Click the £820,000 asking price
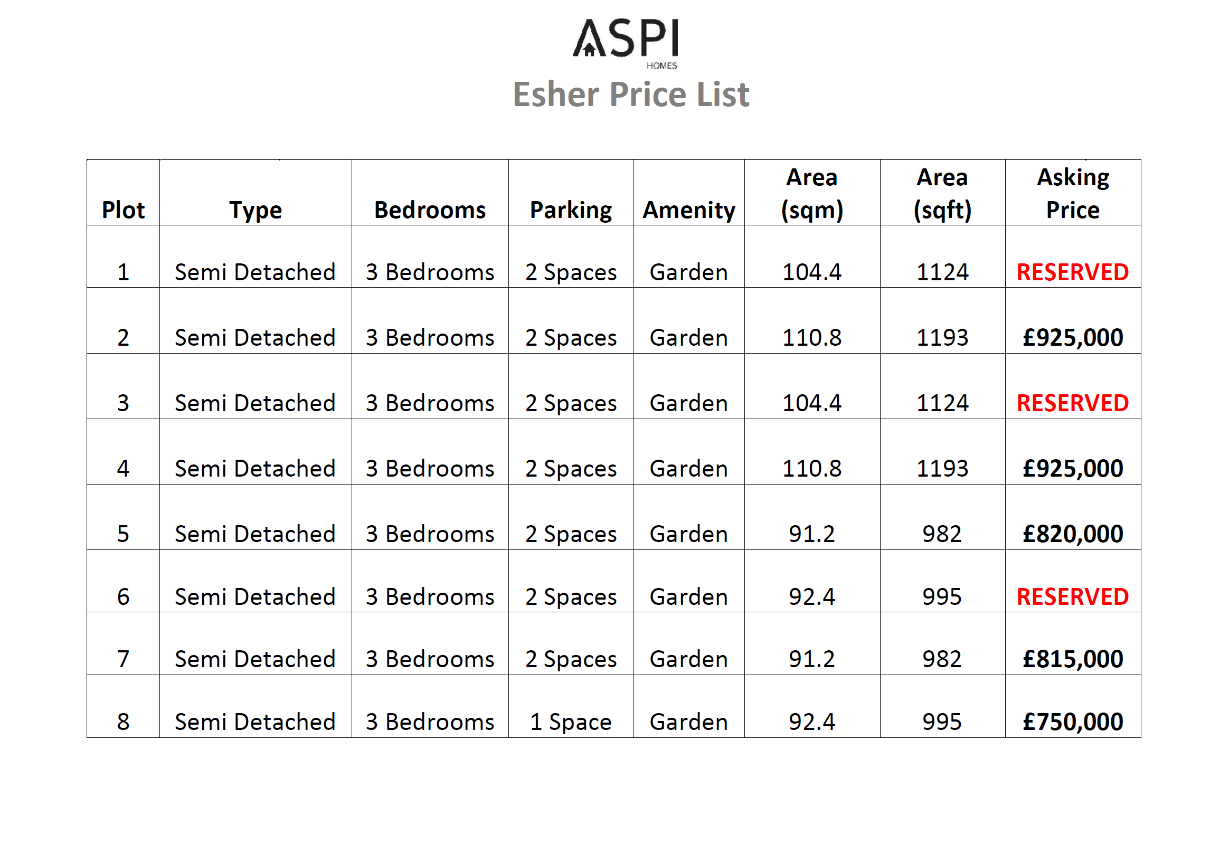Image resolution: width=1229 pixels, height=854 pixels. (1072, 534)
